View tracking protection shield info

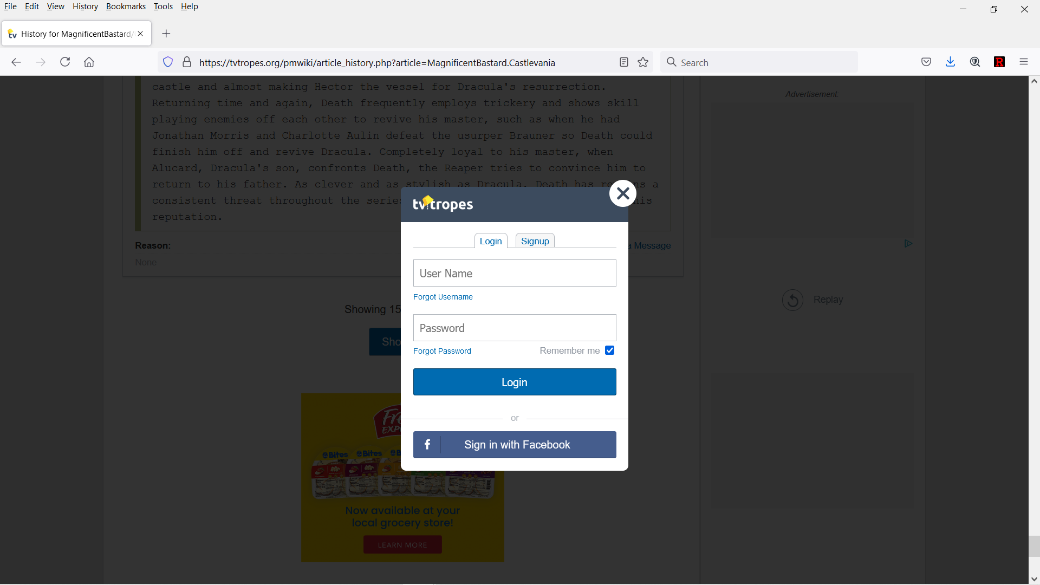coord(168,62)
